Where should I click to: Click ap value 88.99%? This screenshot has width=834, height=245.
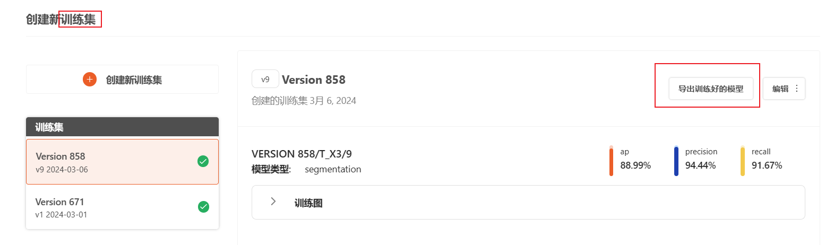(x=635, y=165)
